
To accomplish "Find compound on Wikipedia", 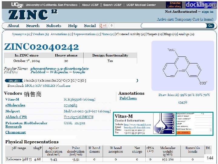I will tap(59, 72).
